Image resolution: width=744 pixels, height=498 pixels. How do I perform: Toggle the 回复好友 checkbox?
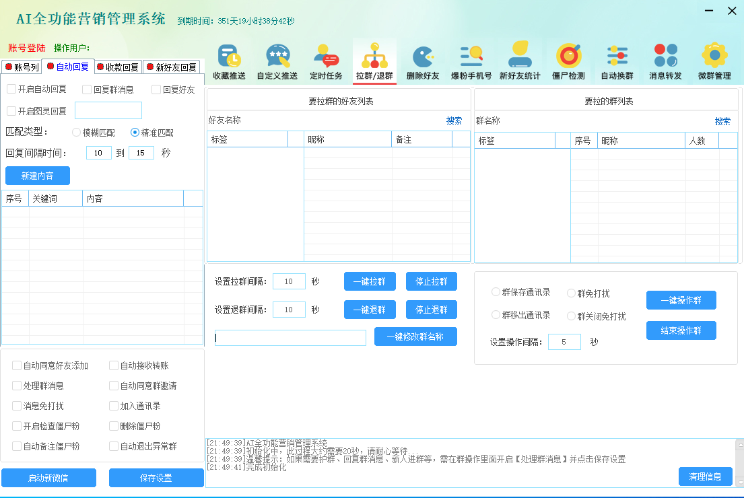(156, 90)
